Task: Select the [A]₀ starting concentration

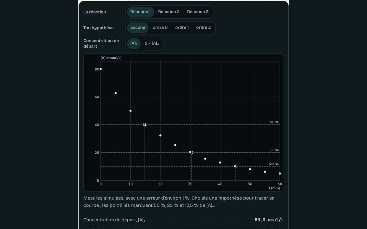Action: point(134,44)
